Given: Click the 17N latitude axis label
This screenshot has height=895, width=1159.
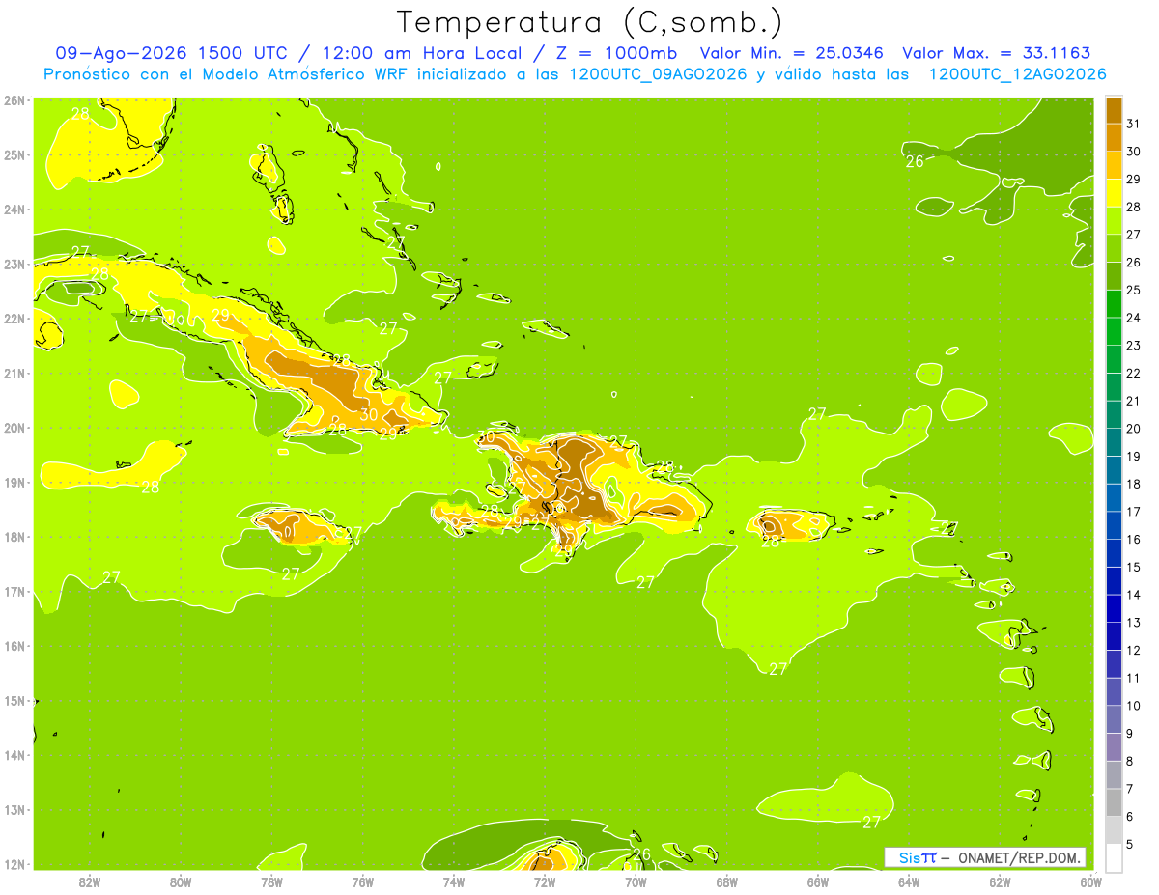Looking at the screenshot, I should 14,592.
